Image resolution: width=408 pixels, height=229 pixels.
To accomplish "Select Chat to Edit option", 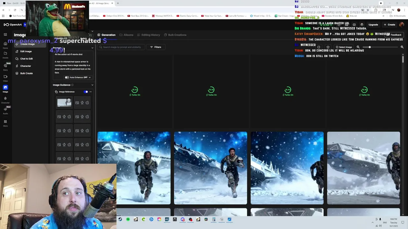I will pyautogui.click(x=26, y=59).
